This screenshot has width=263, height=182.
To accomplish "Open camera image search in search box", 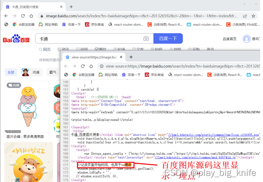I will click(146, 38).
